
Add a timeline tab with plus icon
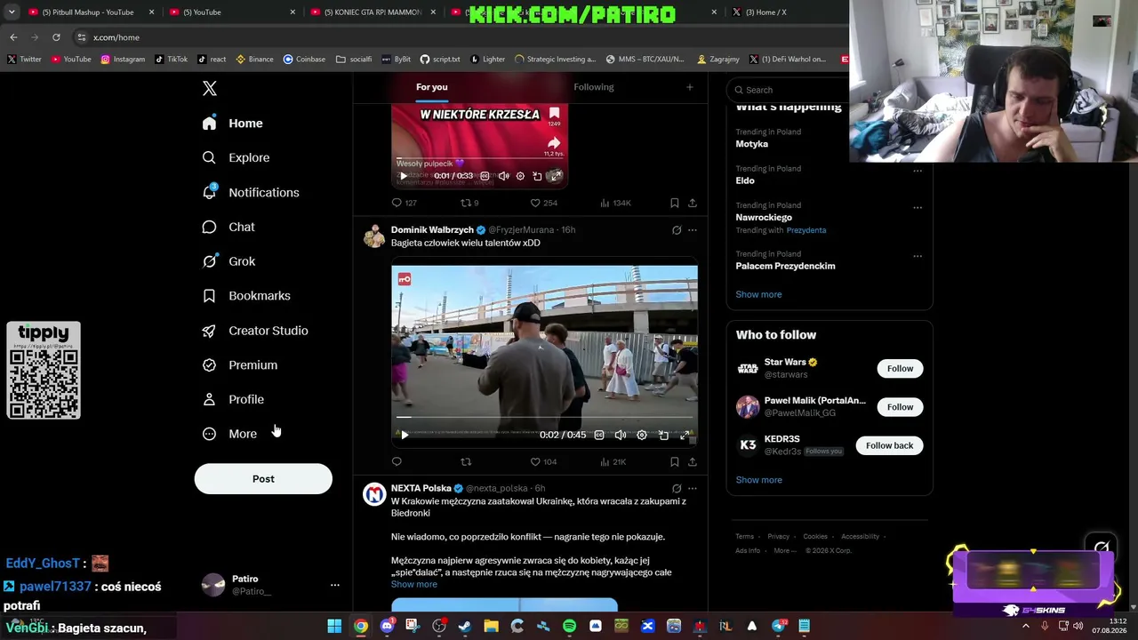pos(689,87)
